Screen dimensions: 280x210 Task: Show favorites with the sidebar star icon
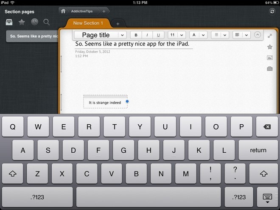pyautogui.click(x=22, y=22)
